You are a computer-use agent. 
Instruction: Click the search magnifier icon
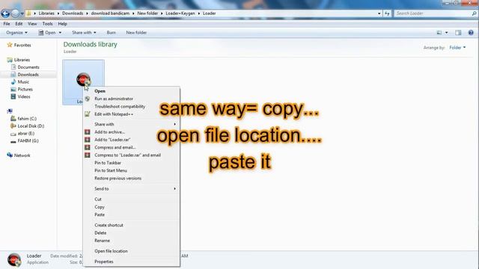point(474,13)
